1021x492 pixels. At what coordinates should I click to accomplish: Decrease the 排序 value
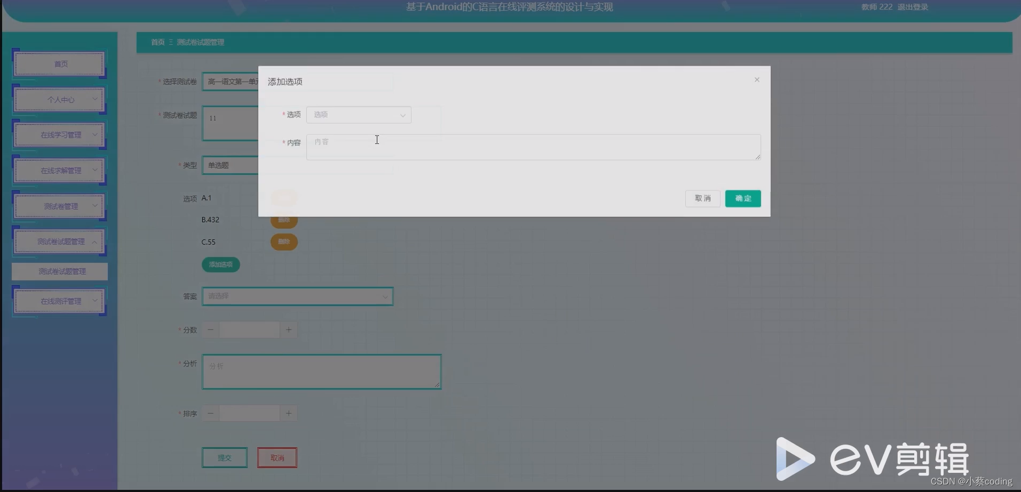(x=210, y=413)
